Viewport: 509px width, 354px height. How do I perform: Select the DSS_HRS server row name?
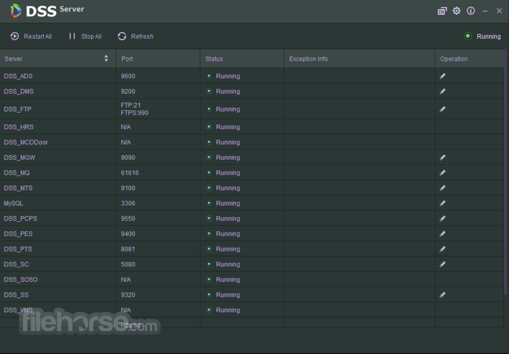pos(18,127)
